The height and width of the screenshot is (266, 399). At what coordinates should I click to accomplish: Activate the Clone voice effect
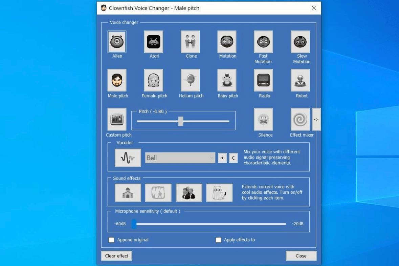tap(190, 42)
